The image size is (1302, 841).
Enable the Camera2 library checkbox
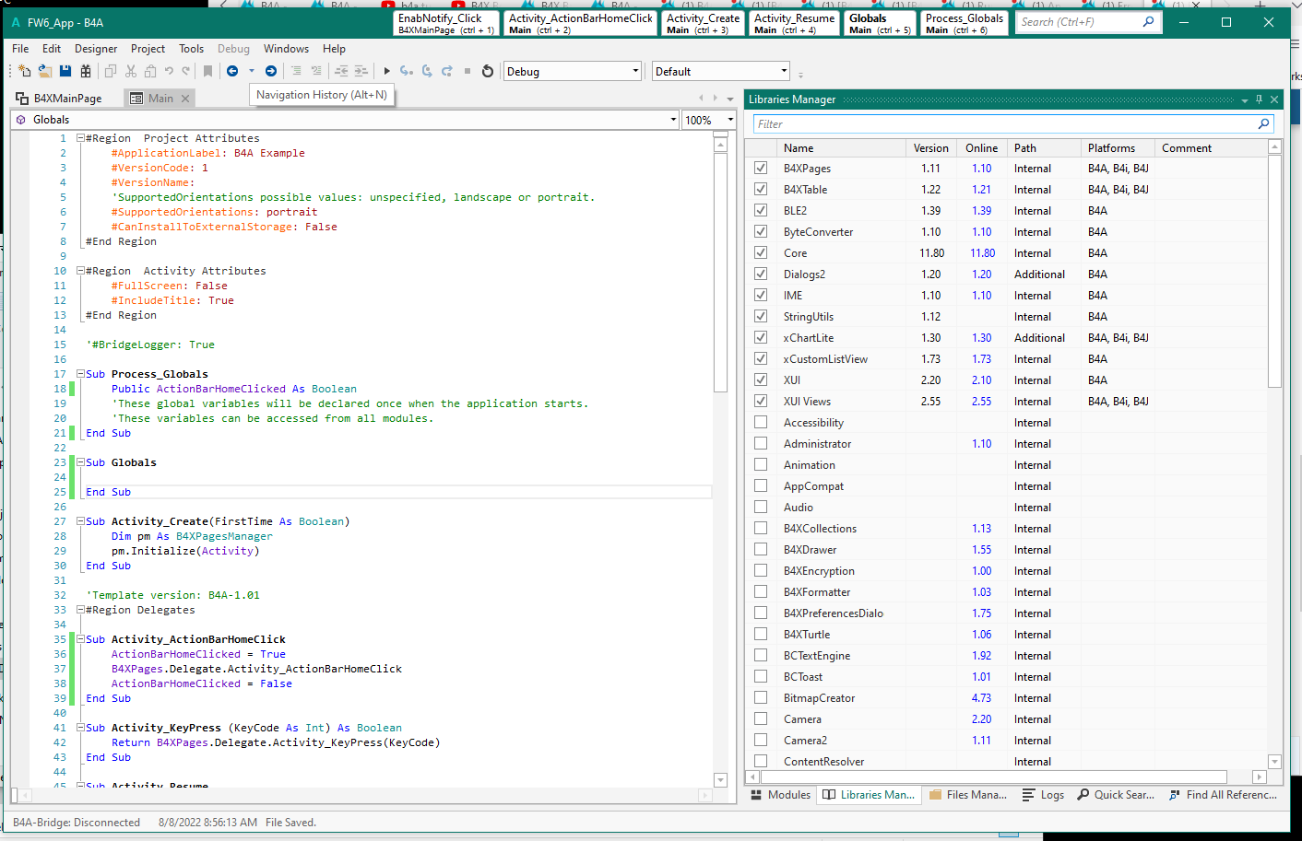tap(761, 740)
